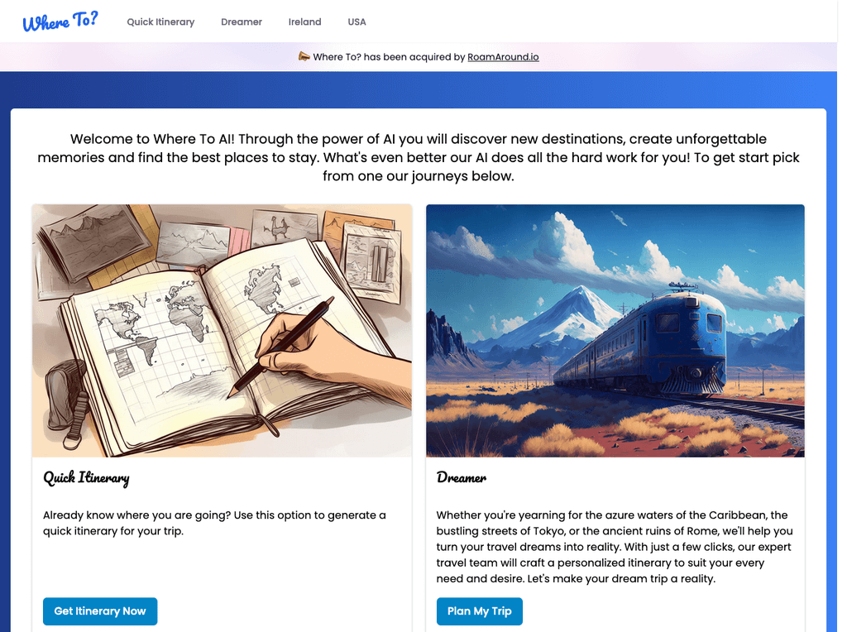The image size is (847, 632).
Task: Click the Dreamer description paragraph
Action: pos(615,547)
